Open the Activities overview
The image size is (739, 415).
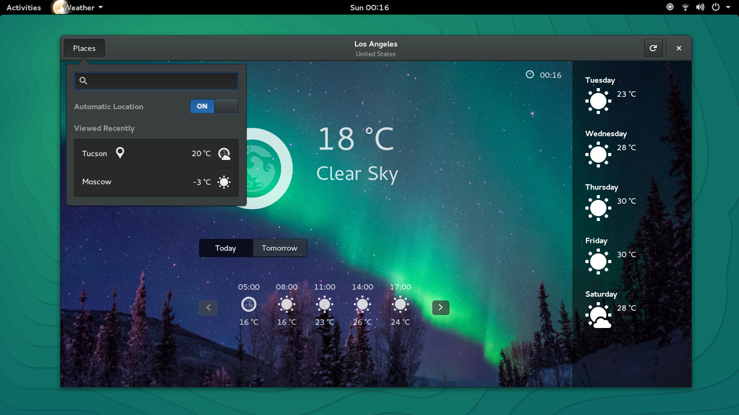(23, 7)
